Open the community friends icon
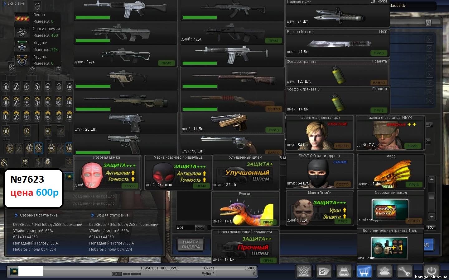The image size is (449, 280). pos(384,271)
